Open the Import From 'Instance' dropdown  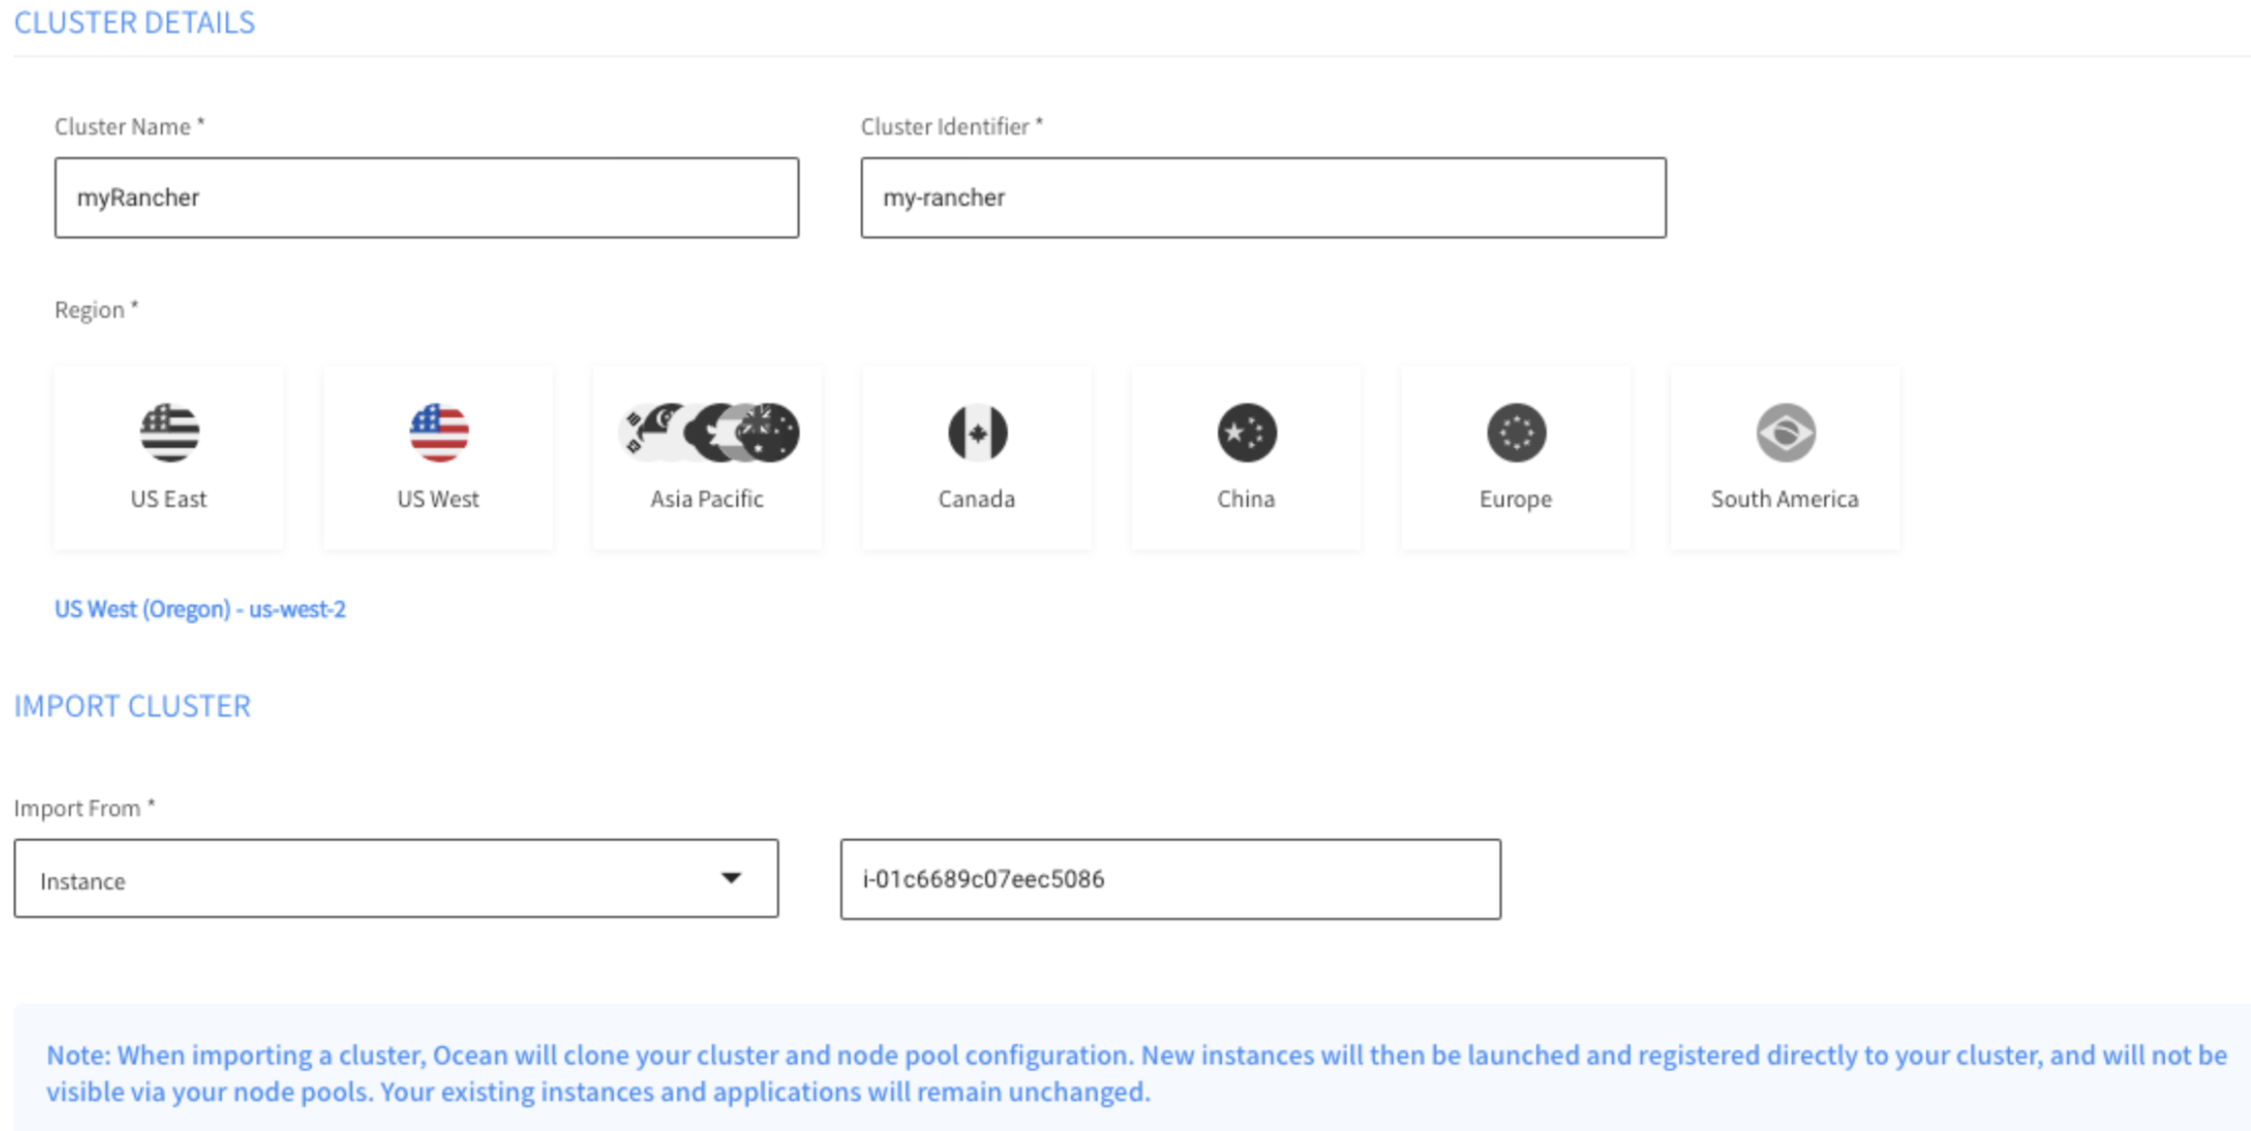[395, 878]
